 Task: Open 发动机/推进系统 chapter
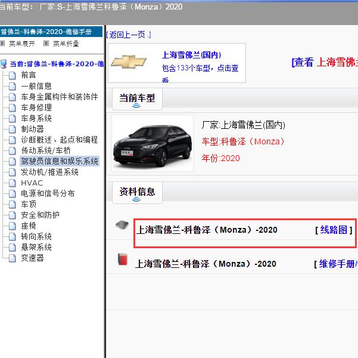(49, 172)
